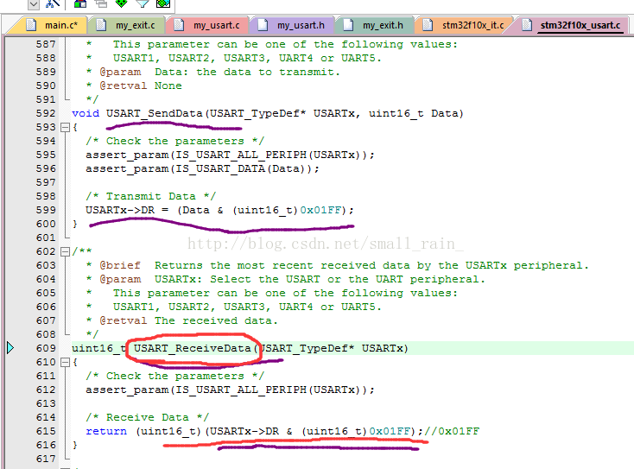This screenshot has height=469, width=634.
Task: Click the file icon on my_exit.c tab
Action: pos(101,25)
